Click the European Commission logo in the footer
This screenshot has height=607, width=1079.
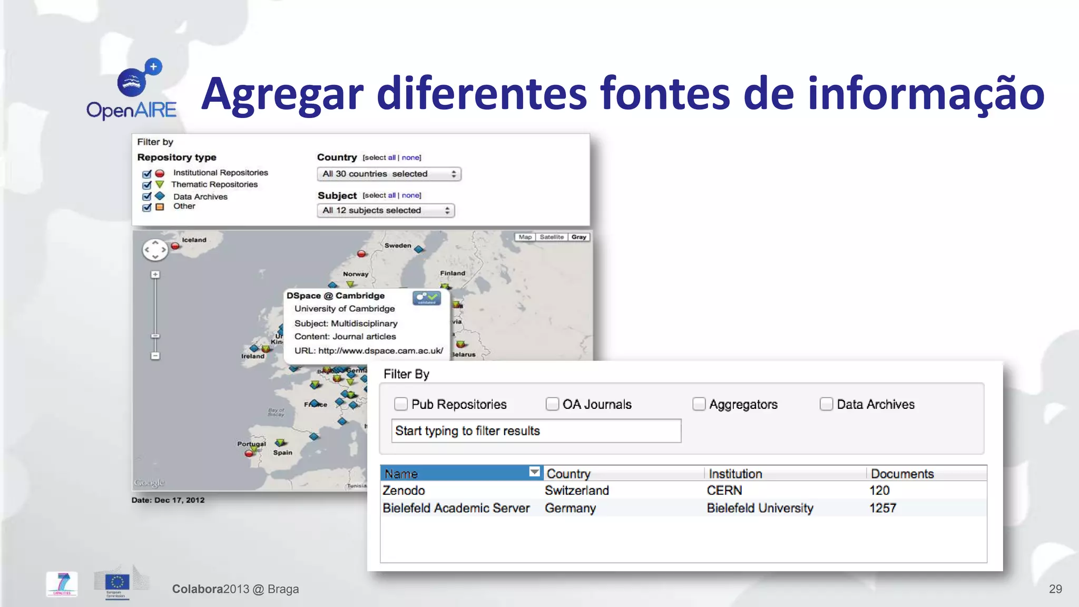click(x=117, y=584)
